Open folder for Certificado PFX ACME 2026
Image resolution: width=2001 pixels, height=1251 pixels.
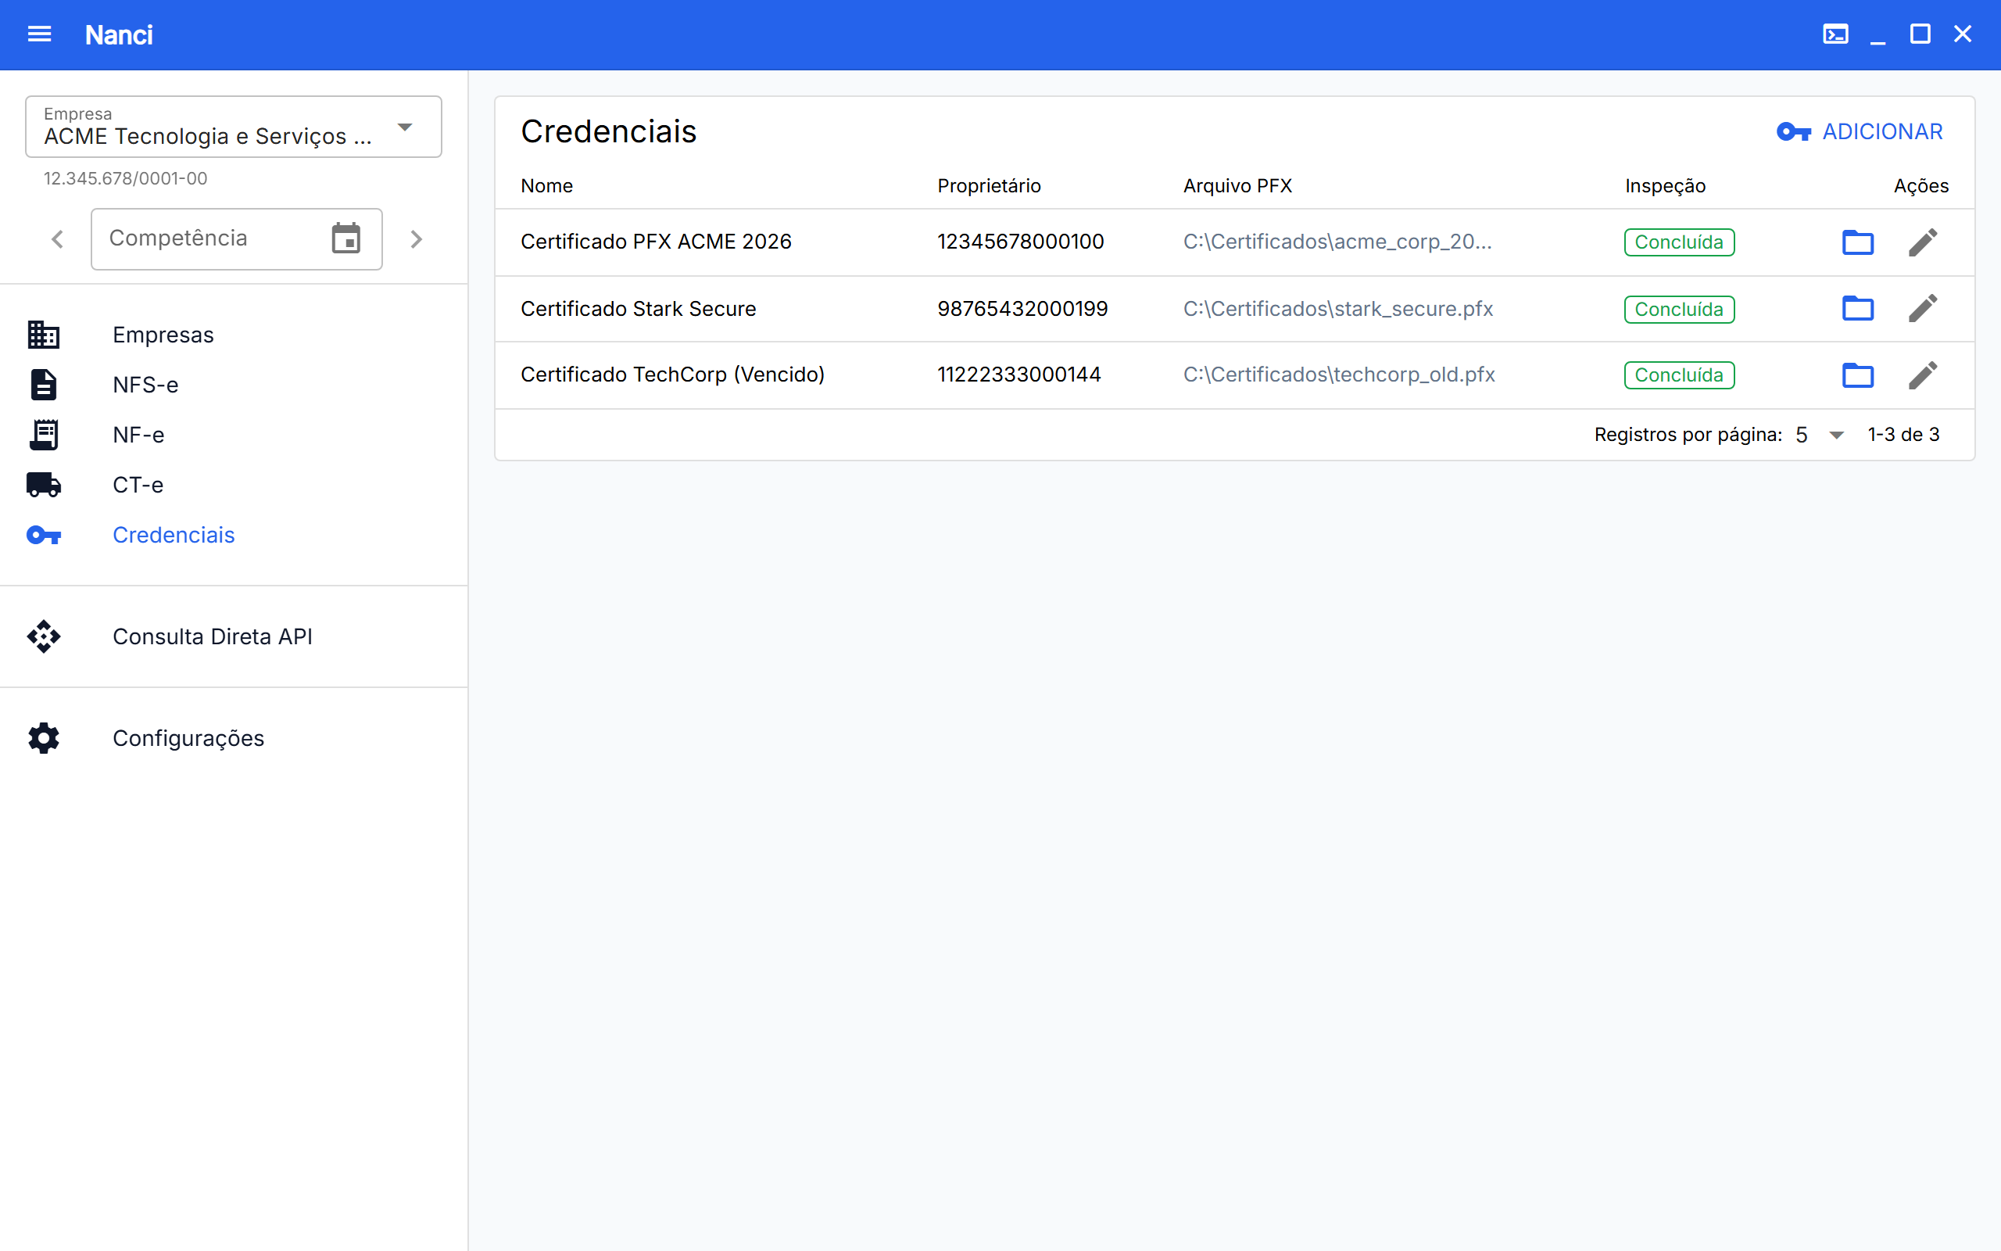coord(1857,242)
